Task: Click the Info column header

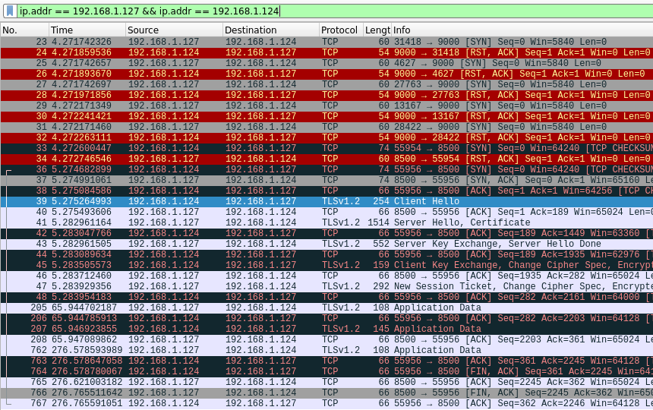Action: click(516, 30)
